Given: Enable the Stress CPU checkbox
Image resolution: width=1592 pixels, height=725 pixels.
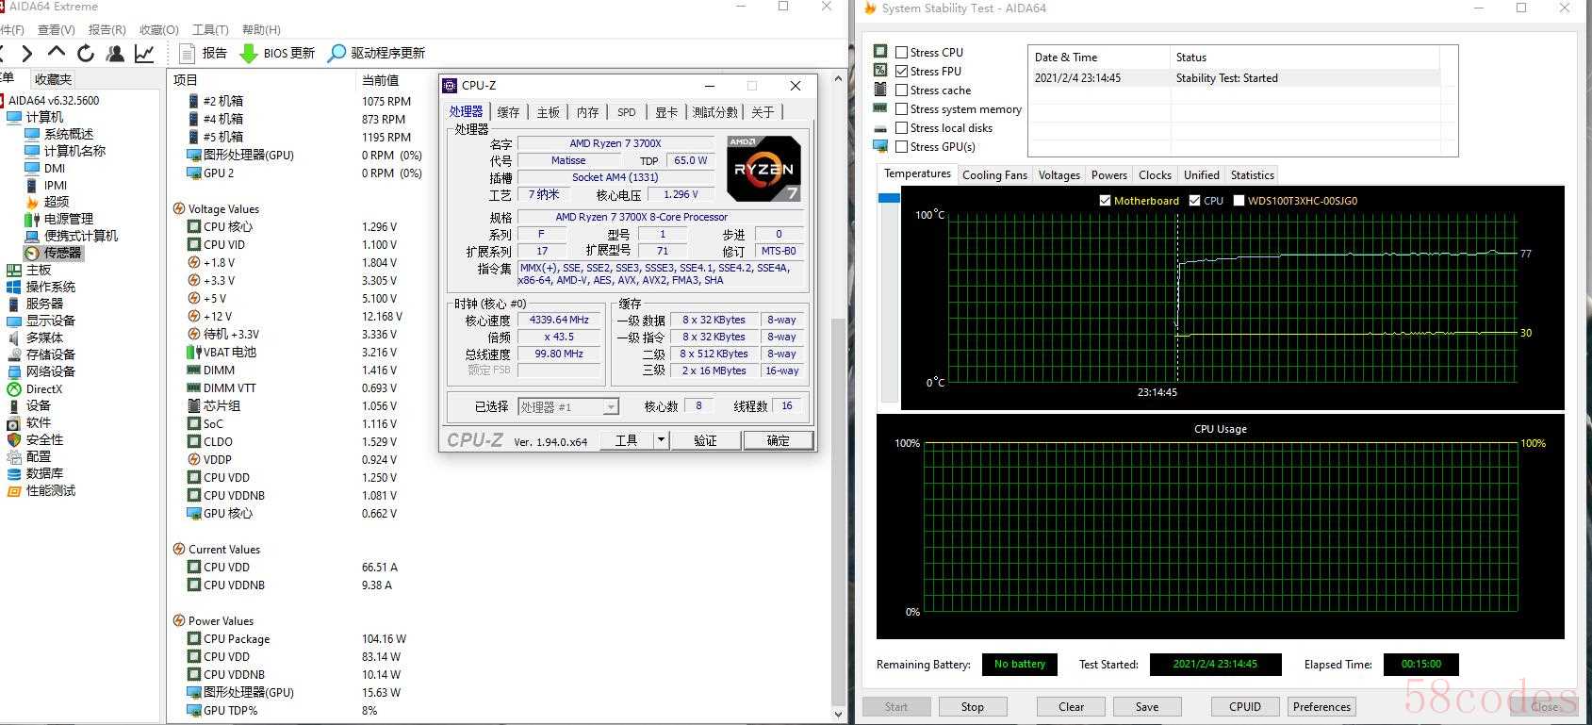Looking at the screenshot, I should tap(902, 53).
